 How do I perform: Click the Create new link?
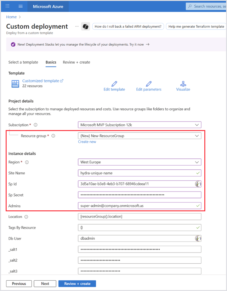click(87, 142)
